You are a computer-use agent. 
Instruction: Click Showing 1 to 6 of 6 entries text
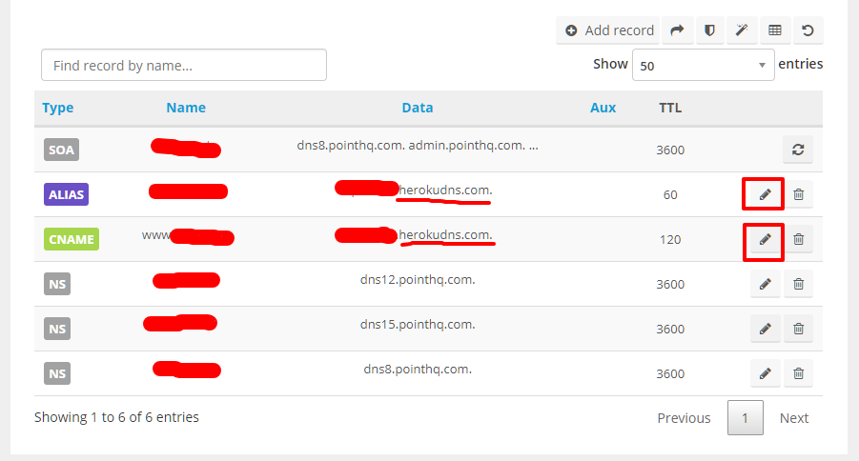tap(116, 417)
